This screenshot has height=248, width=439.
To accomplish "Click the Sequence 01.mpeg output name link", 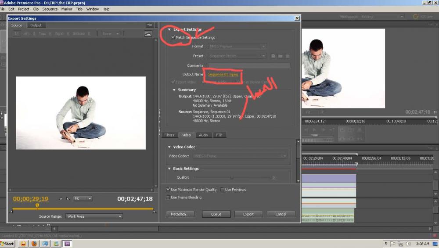I will (x=223, y=75).
